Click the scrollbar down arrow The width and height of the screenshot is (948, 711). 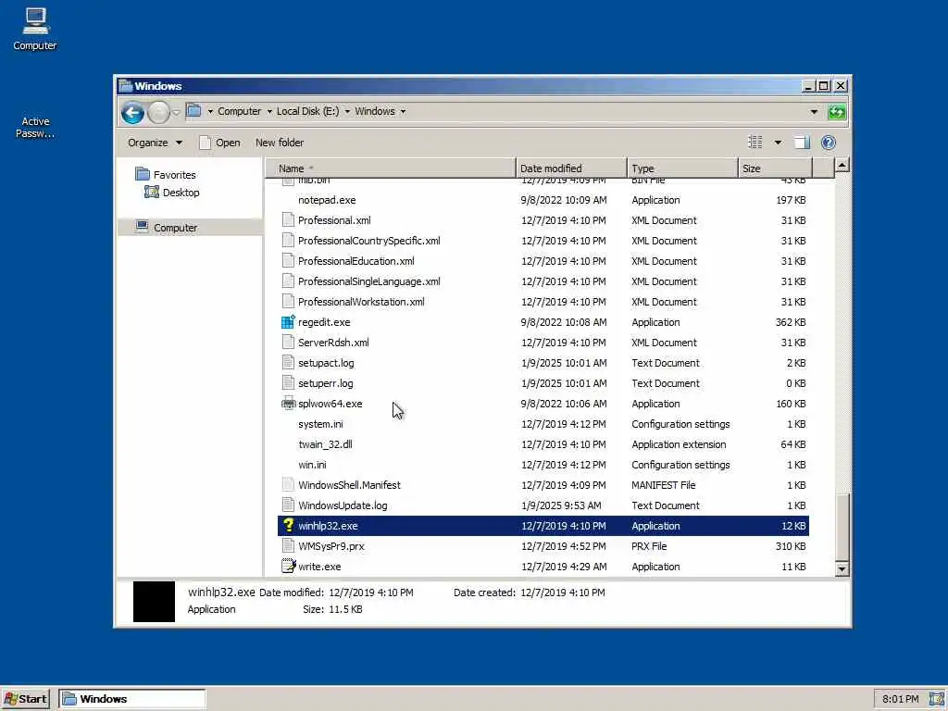[x=842, y=569]
